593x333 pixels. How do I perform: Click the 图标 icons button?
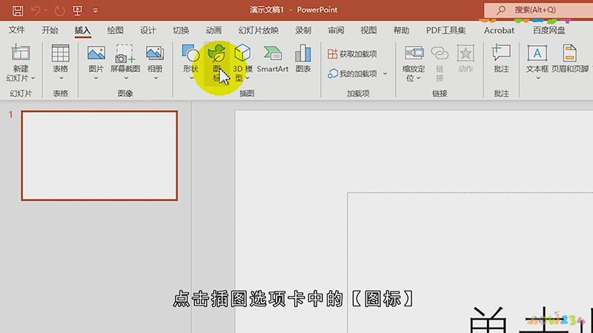216,62
